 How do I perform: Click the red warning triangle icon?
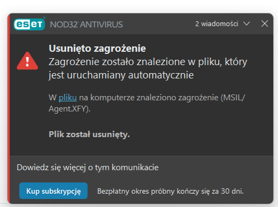(x=27, y=61)
